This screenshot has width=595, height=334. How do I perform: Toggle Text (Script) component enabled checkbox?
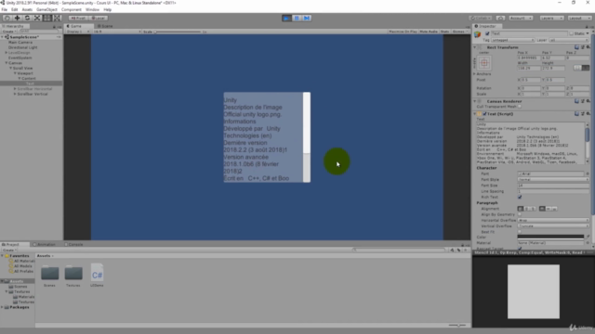click(x=484, y=113)
